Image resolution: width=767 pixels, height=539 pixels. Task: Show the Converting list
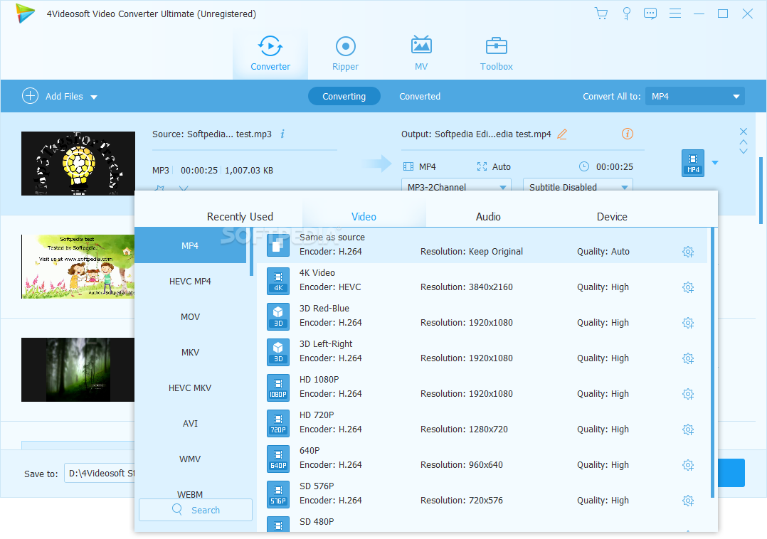(x=344, y=96)
